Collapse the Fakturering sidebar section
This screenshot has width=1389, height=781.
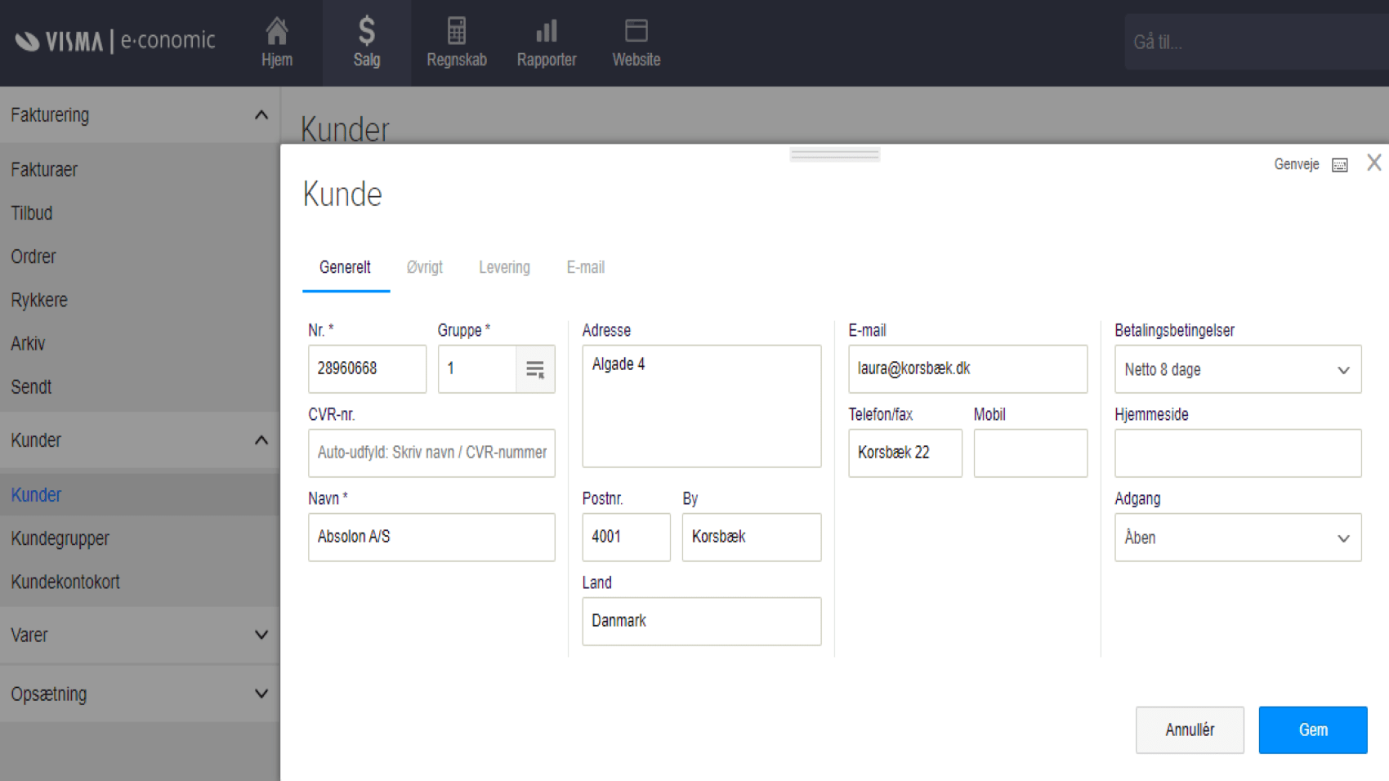[x=261, y=115]
